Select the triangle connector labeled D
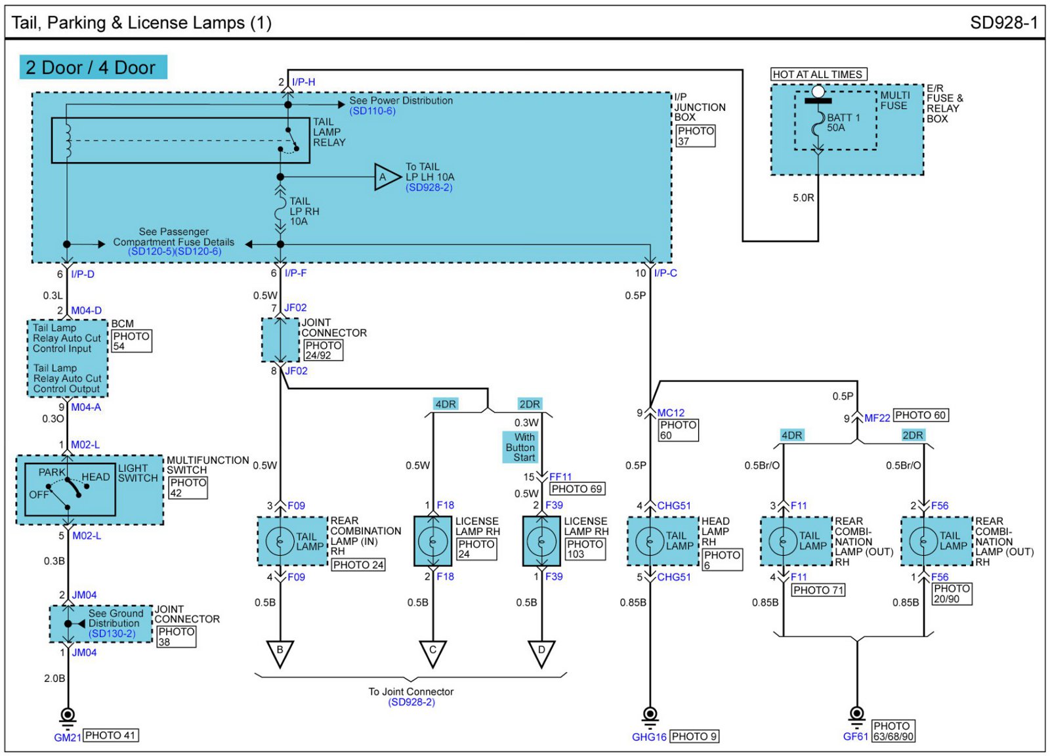Viewport: 1050px width, 756px height. 541,652
